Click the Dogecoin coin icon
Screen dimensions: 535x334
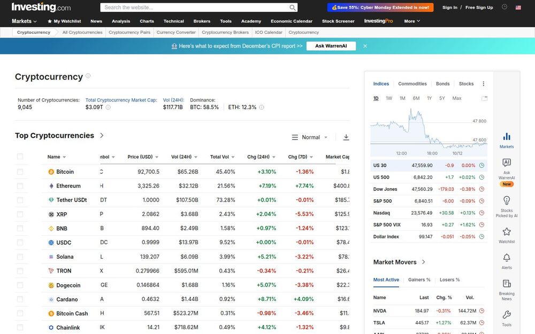coord(51,285)
